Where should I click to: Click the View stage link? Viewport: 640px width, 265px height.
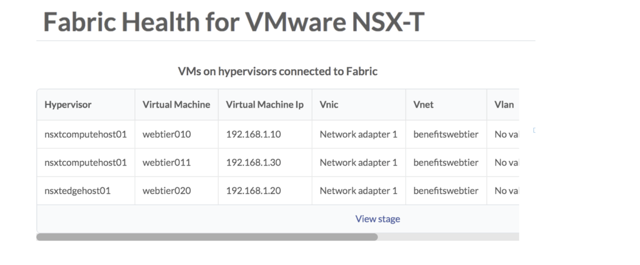pyautogui.click(x=377, y=219)
